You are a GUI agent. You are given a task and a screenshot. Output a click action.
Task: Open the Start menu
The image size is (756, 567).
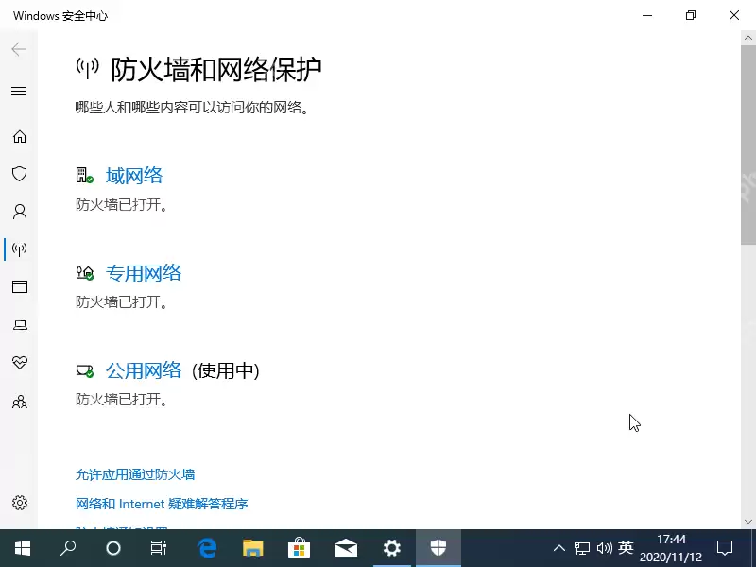(x=21, y=547)
